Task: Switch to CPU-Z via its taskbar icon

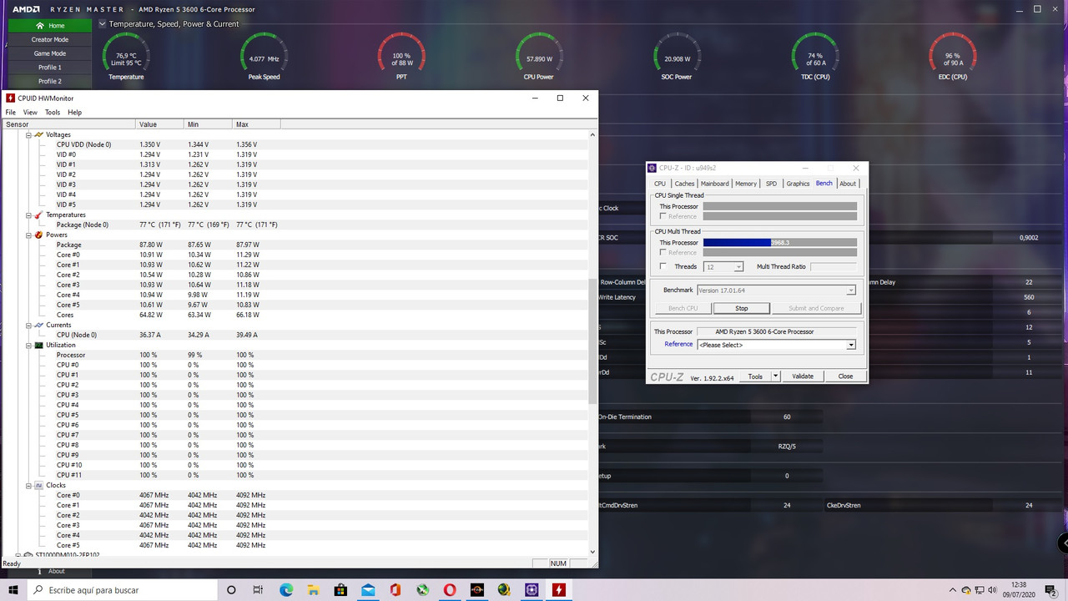Action: [x=531, y=590]
